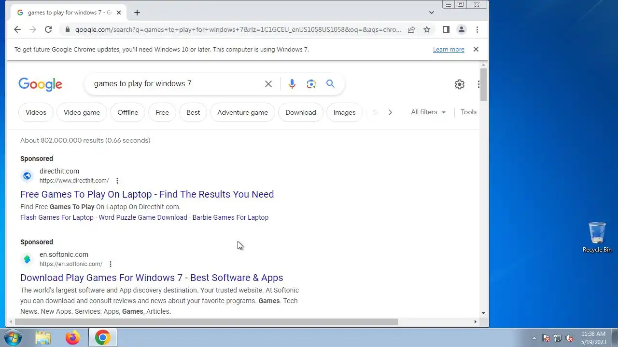Open Word Puzzle Game Download sitelink
This screenshot has height=347, width=618.
point(143,217)
